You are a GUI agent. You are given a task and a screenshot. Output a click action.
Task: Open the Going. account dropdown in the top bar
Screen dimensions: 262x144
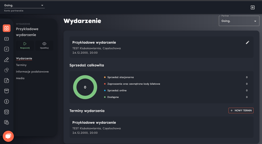[24, 5]
